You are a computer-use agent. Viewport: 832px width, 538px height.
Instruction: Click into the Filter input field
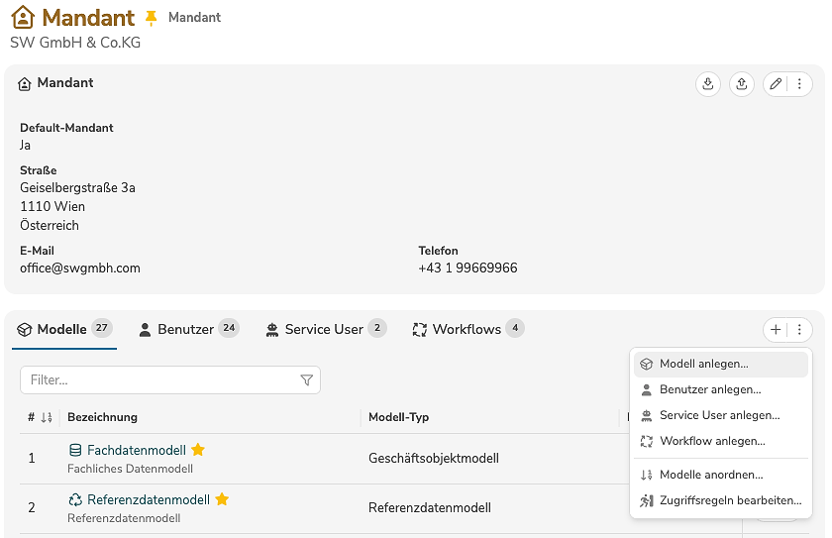[x=158, y=380]
